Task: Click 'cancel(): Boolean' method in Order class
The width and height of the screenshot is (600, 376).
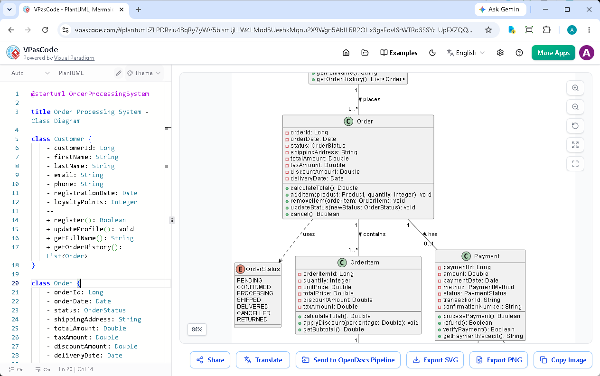Action: (315, 214)
